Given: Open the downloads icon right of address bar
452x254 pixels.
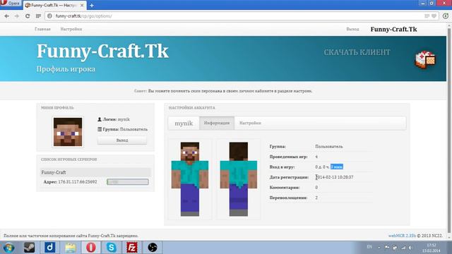Looking at the screenshot, I should (x=446, y=16).
